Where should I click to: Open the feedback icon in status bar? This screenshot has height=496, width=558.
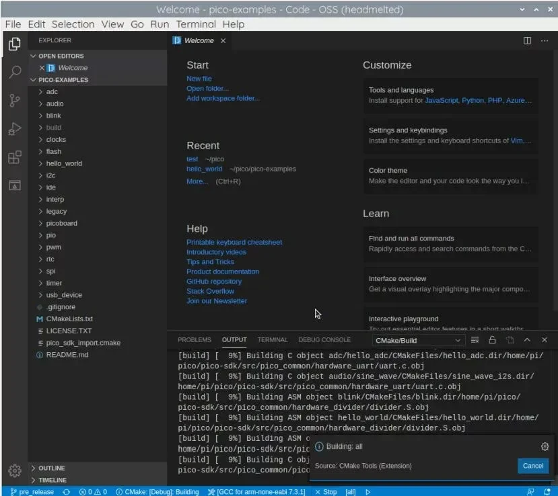pos(530,492)
